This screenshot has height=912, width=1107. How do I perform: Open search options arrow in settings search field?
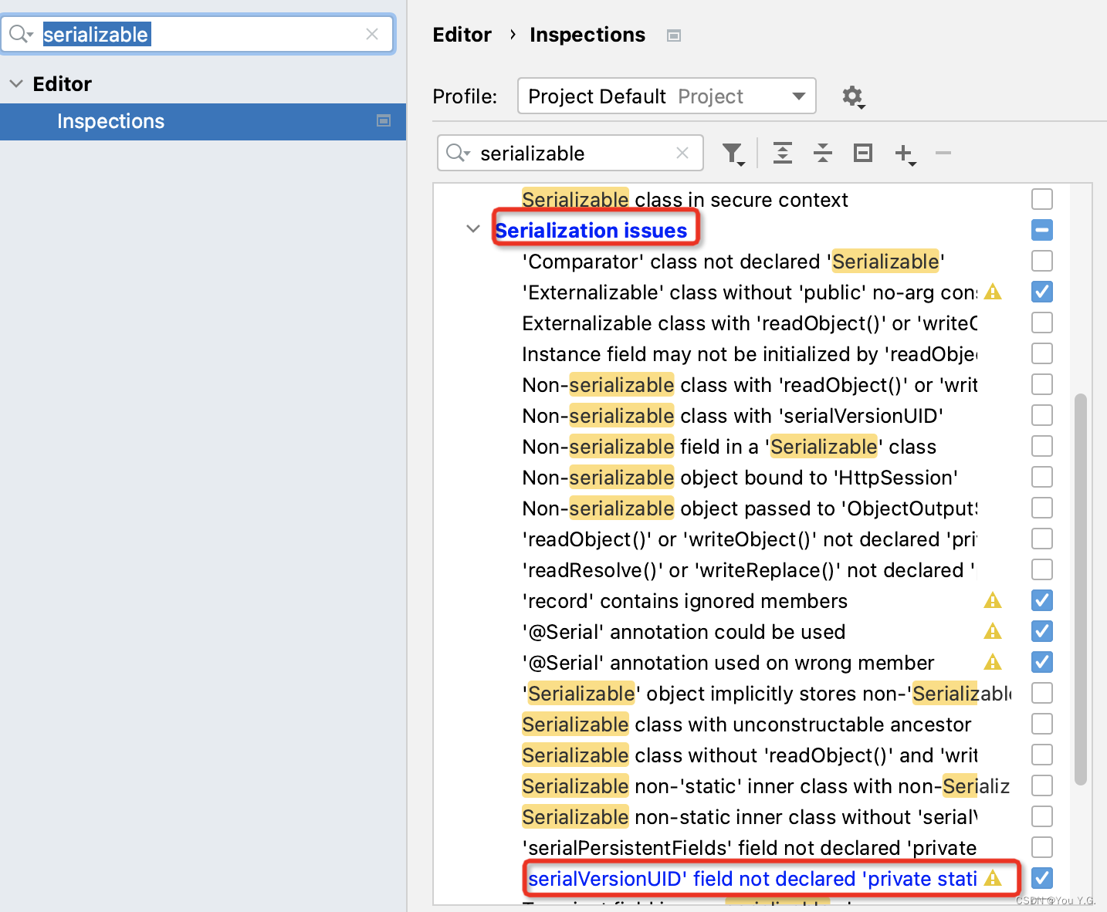[x=21, y=33]
